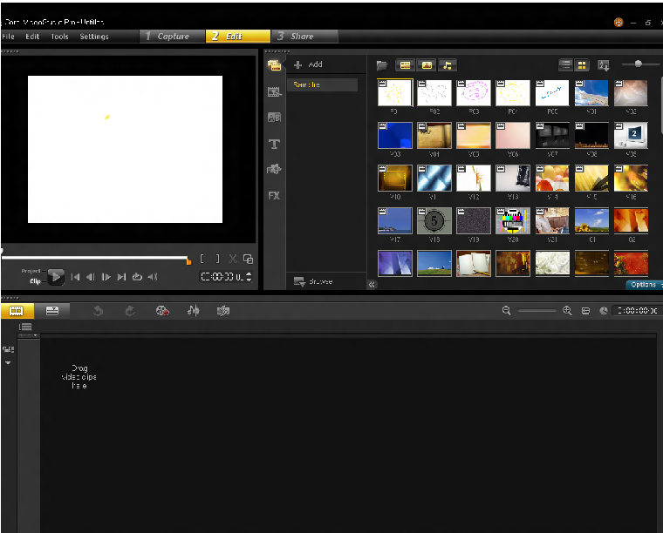Click Add to create new library folder

coord(308,64)
